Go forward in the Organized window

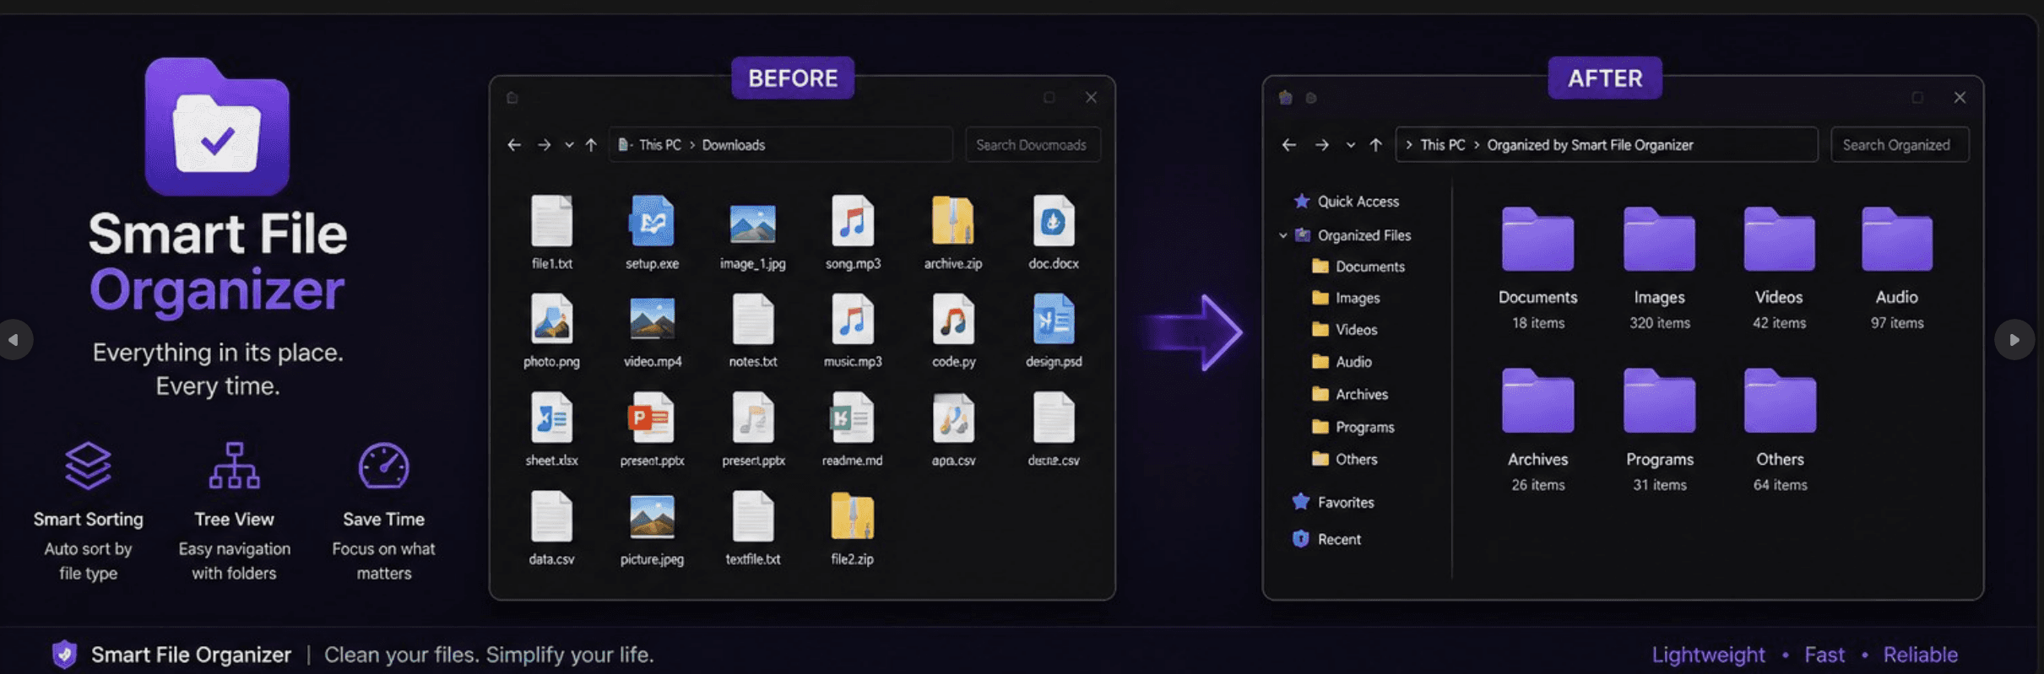point(1321,145)
